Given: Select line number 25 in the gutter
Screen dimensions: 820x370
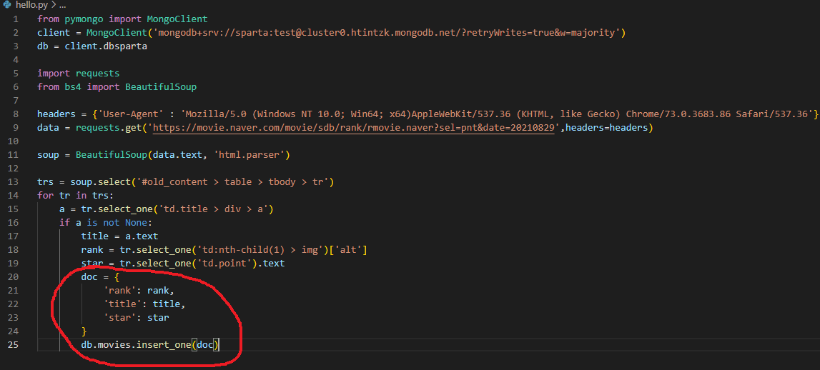Looking at the screenshot, I should 13,345.
